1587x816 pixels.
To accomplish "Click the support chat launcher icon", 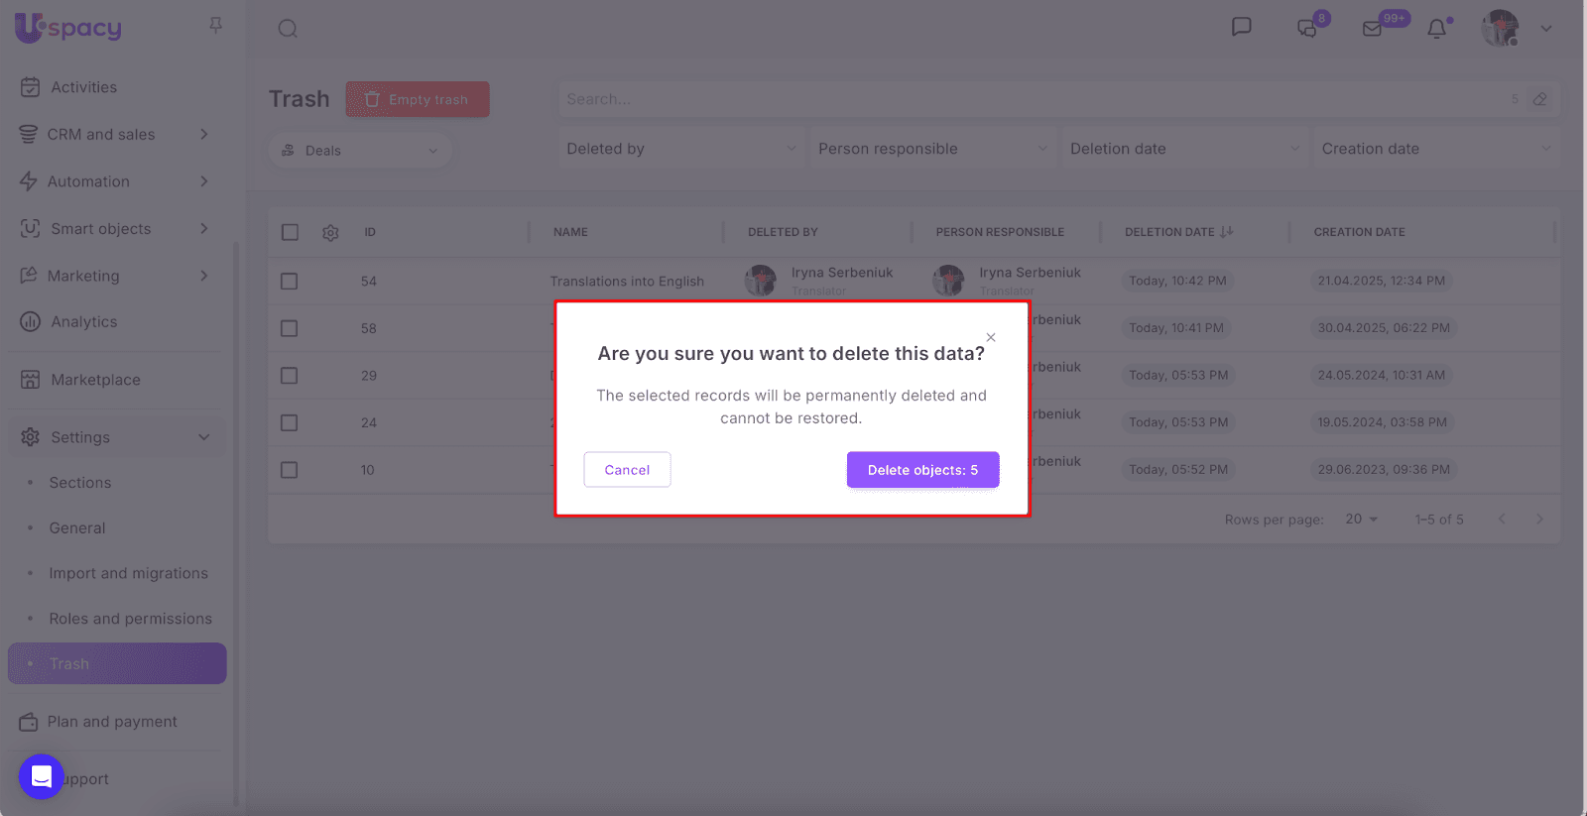I will (x=42, y=776).
